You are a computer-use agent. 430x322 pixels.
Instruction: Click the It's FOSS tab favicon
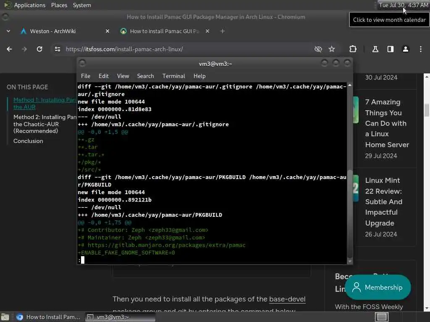tap(123, 31)
